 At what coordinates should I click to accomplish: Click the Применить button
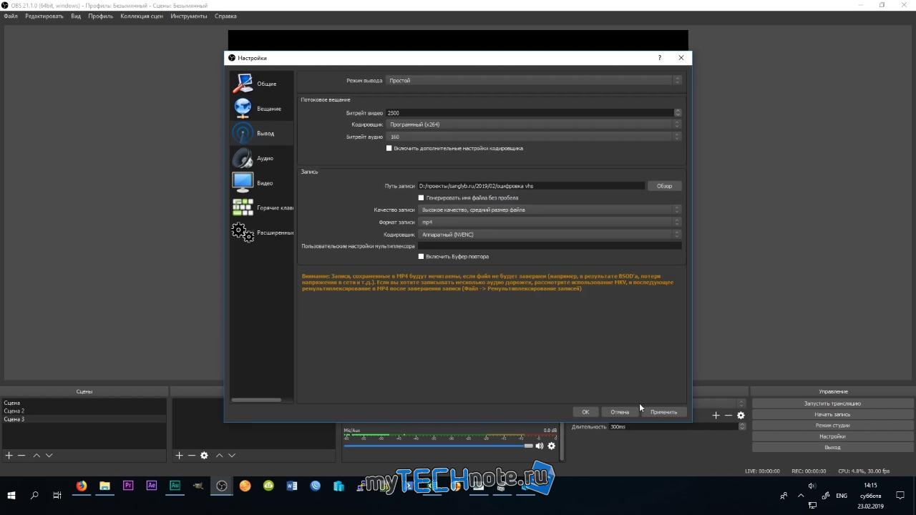[663, 412]
